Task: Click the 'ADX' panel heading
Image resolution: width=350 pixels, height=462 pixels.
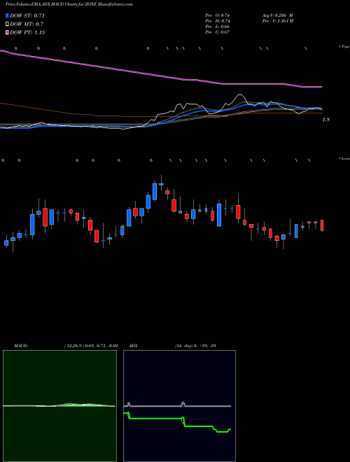Action: tap(133, 346)
